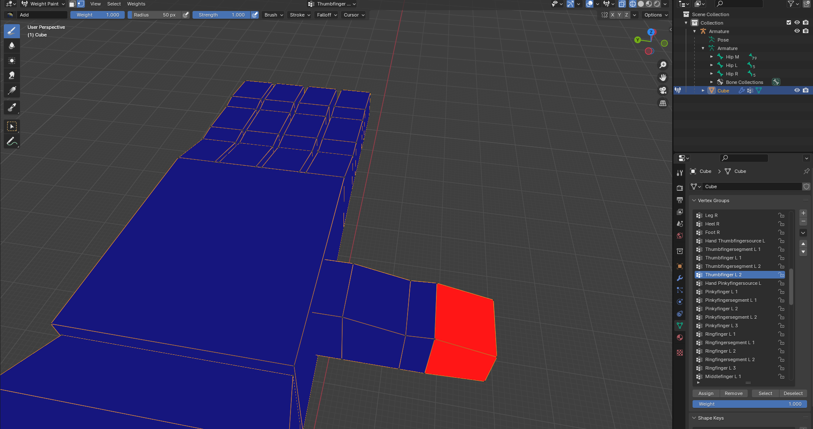Toggle Armature visibility eye in outliner
813x429 pixels.
(797, 31)
